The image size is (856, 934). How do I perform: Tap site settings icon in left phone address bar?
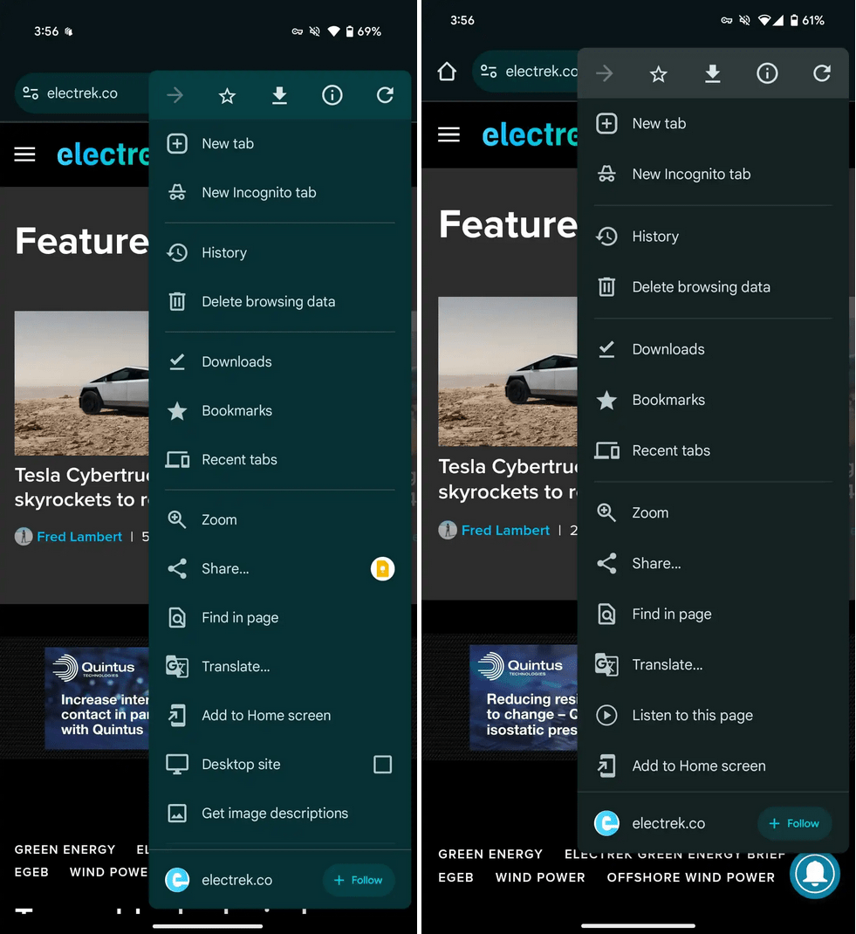click(31, 93)
